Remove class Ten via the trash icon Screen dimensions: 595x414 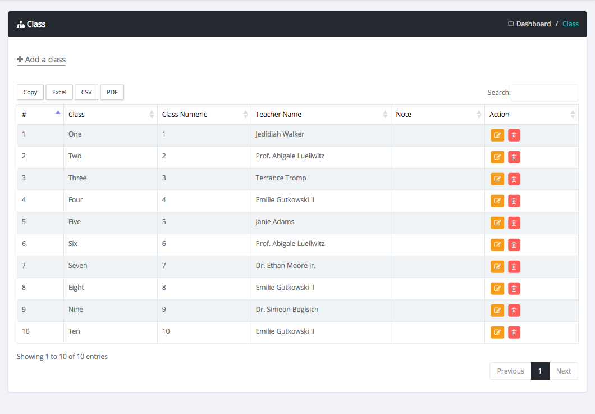point(514,333)
